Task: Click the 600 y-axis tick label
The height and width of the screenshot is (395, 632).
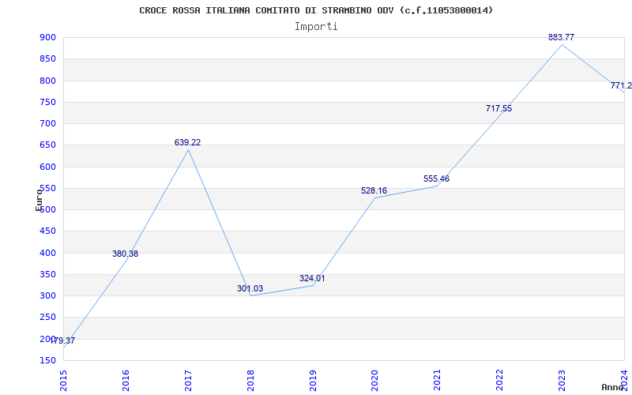Action: click(x=47, y=167)
